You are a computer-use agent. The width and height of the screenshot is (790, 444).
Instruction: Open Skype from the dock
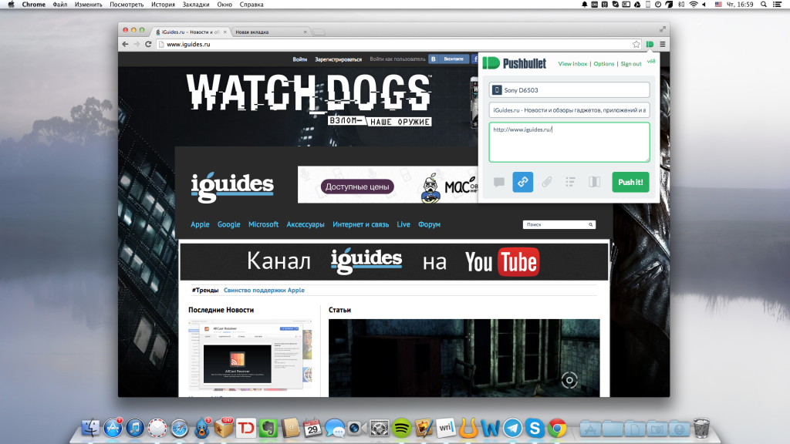(535, 428)
